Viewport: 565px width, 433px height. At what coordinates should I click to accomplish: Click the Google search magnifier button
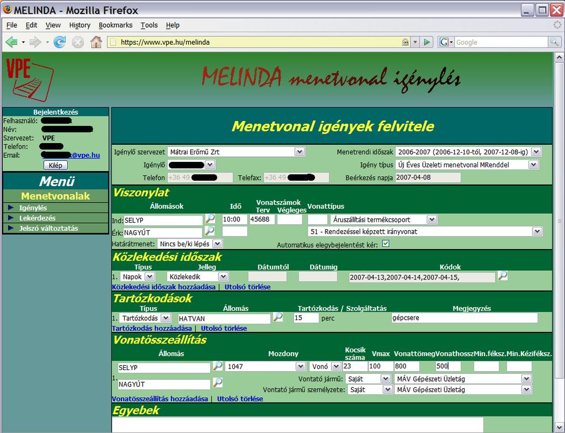click(554, 42)
